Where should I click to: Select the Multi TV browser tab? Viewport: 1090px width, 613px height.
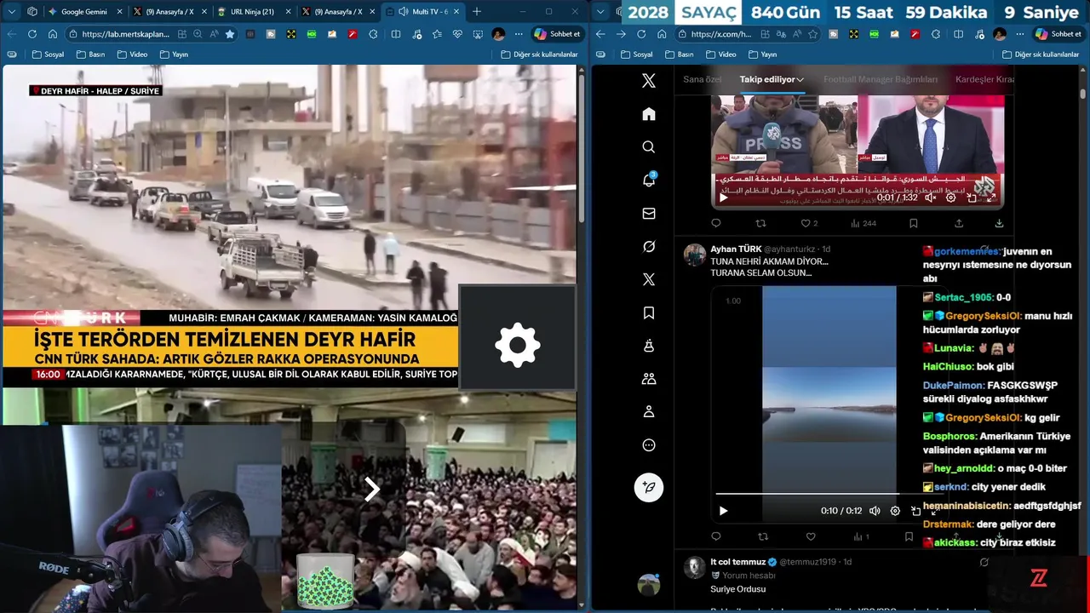pos(424,12)
